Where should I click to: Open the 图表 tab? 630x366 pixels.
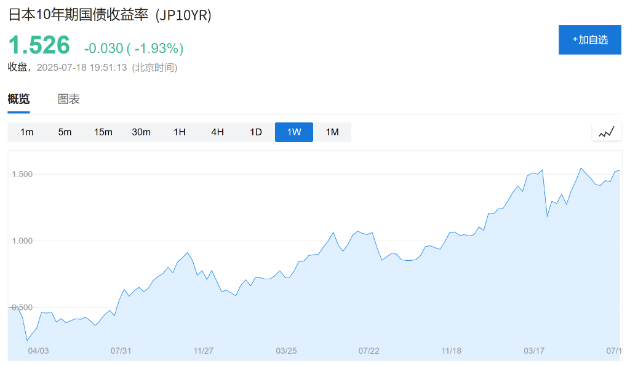click(69, 99)
